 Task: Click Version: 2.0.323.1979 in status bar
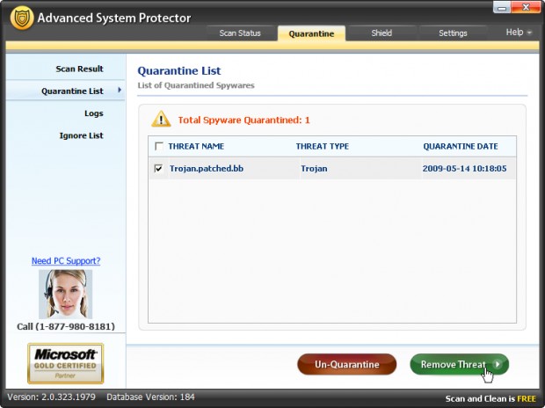click(52, 397)
